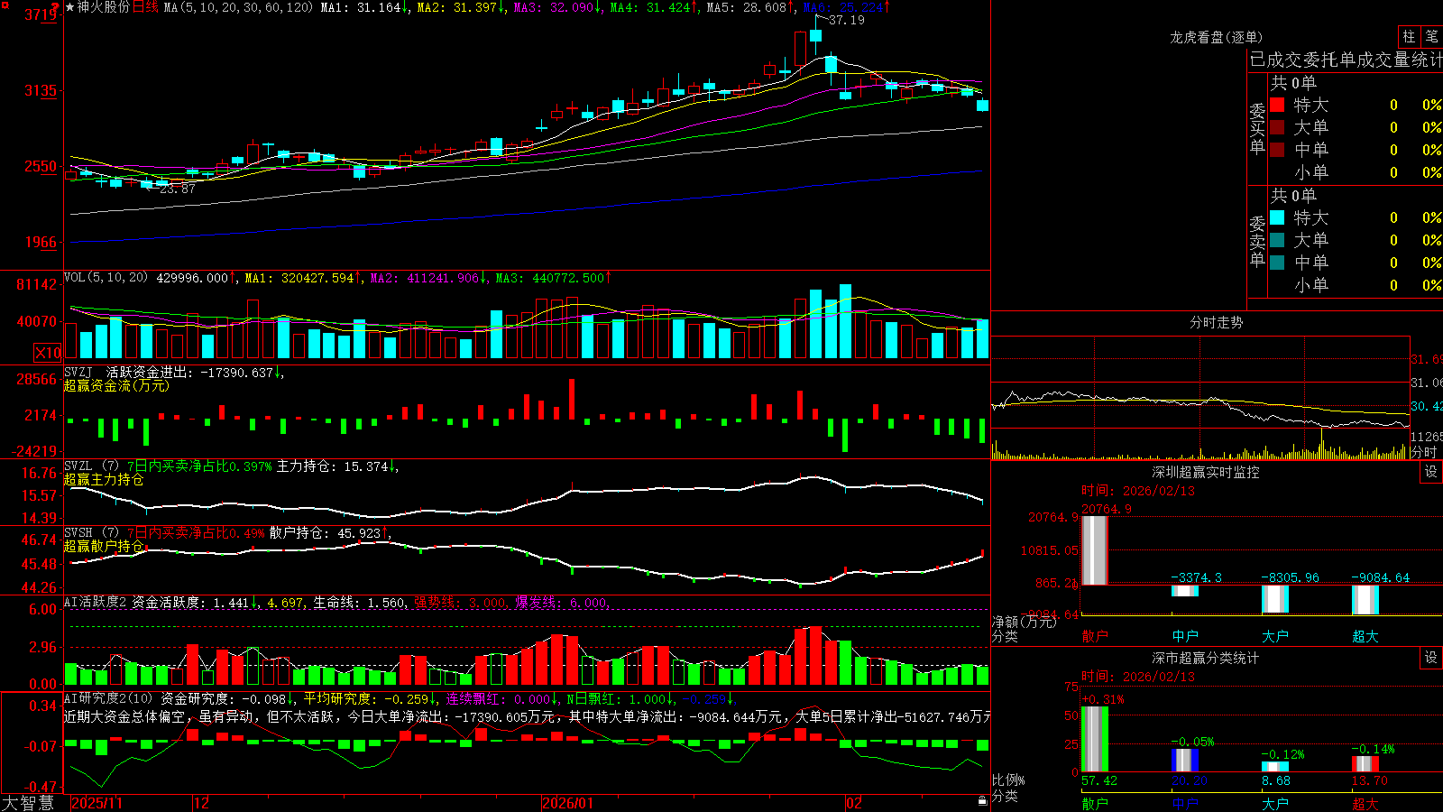This screenshot has height=812, width=1443.
Task: Click the 平均研究度: -0.259 label
Action: [369, 698]
